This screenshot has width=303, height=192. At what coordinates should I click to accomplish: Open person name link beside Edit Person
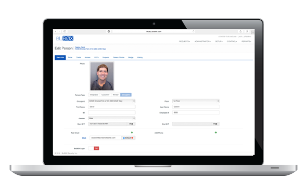(x=80, y=47)
